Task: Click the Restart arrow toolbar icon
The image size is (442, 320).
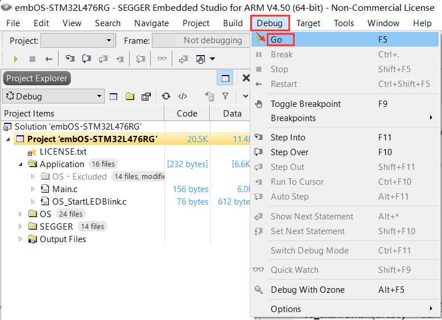Action: click(x=49, y=59)
